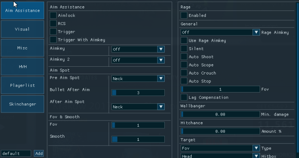Expand the Rage Aimkey dropdown
299x158 pixels.
click(x=220, y=32)
